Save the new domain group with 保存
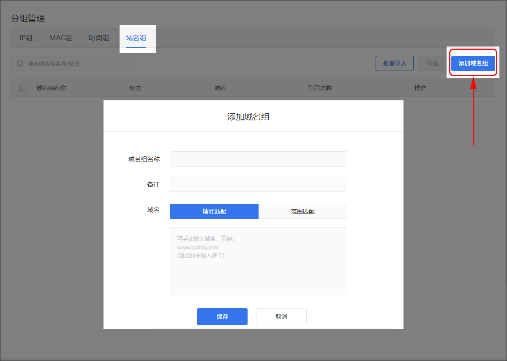The height and width of the screenshot is (361, 507). coord(222,317)
